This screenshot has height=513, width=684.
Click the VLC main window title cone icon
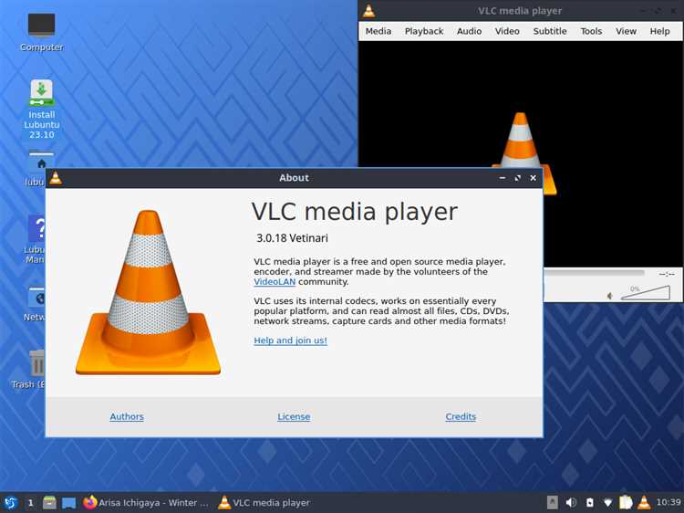pyautogui.click(x=368, y=11)
